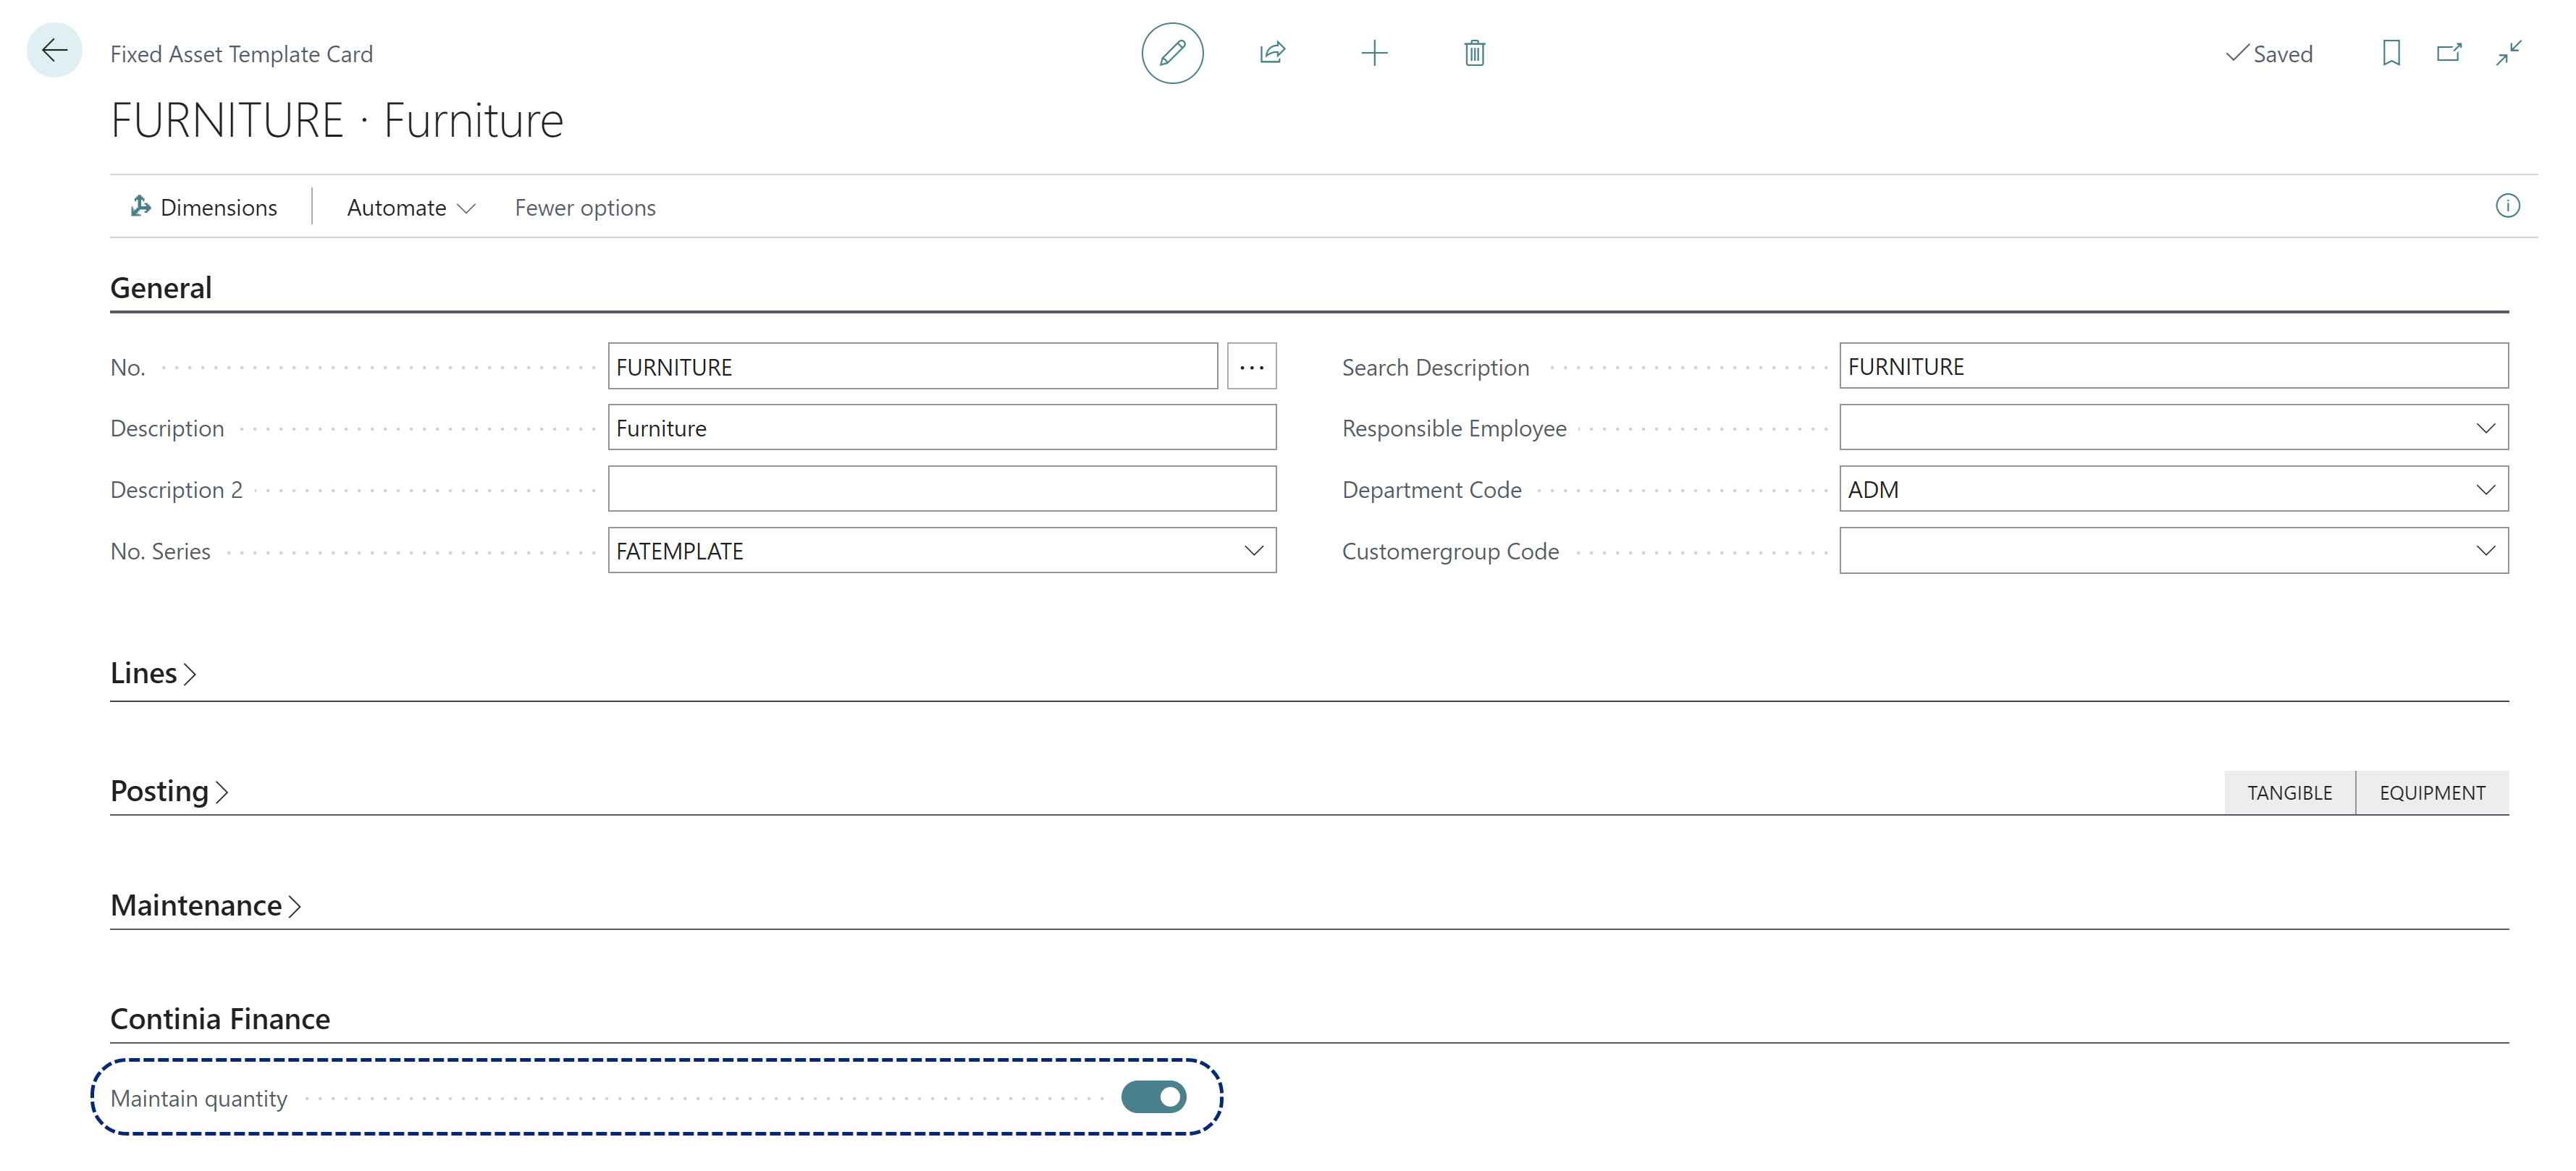Click the Fixed Asset Template Card caption
Image resolution: width=2576 pixels, height=1171 pixels.
(x=241, y=54)
